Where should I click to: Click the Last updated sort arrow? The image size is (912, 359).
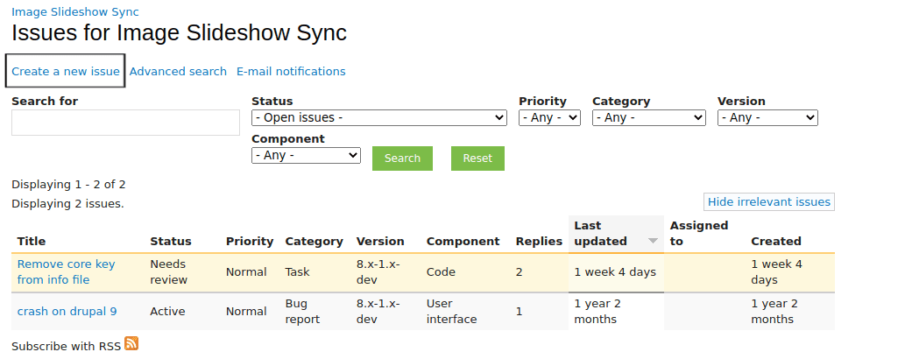point(653,241)
